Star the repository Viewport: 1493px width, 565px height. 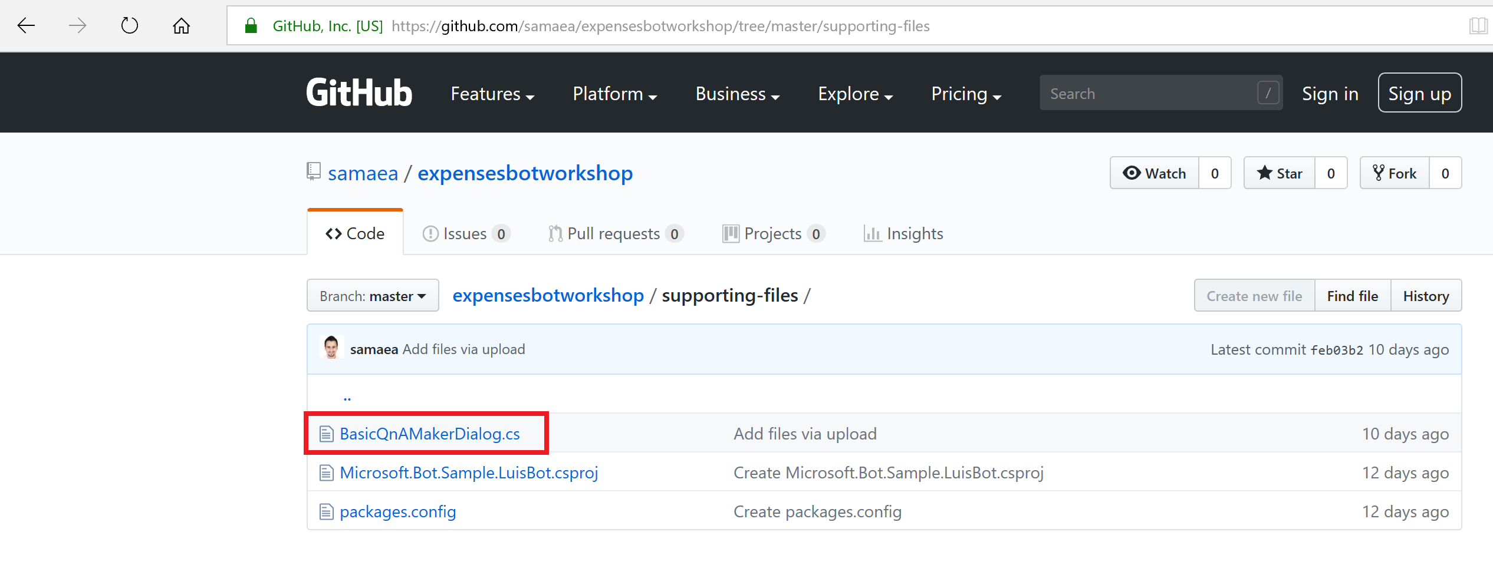1280,173
